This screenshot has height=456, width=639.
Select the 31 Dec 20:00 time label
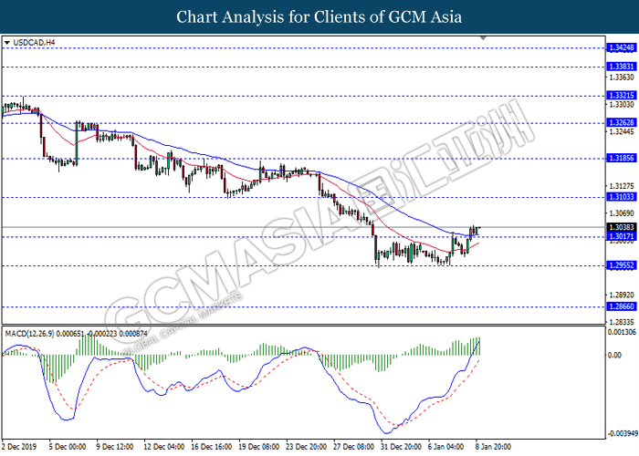coord(403,447)
